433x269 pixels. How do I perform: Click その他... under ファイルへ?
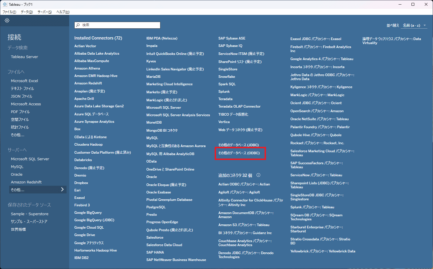18,135
